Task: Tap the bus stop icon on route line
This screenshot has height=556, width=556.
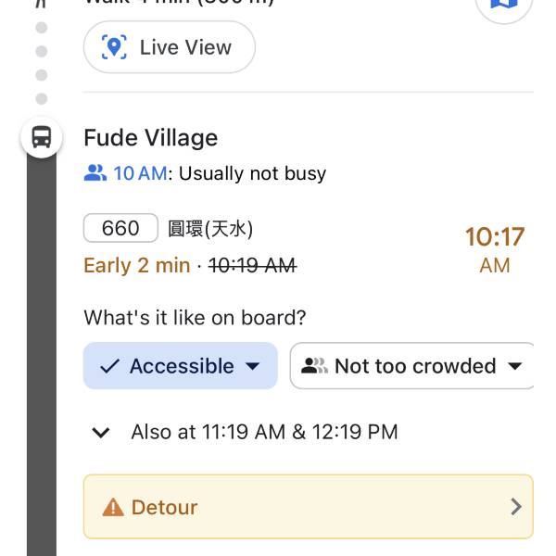Action: pyautogui.click(x=42, y=138)
